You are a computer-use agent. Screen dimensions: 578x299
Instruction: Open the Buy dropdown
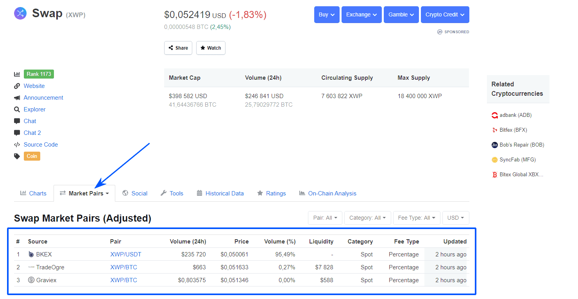click(x=327, y=15)
